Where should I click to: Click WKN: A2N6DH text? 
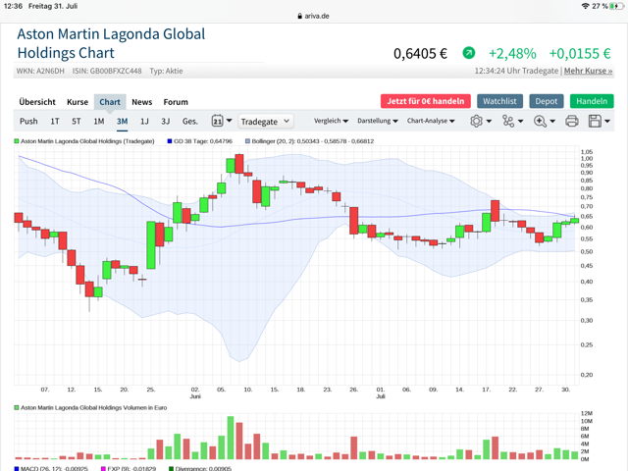[40, 71]
